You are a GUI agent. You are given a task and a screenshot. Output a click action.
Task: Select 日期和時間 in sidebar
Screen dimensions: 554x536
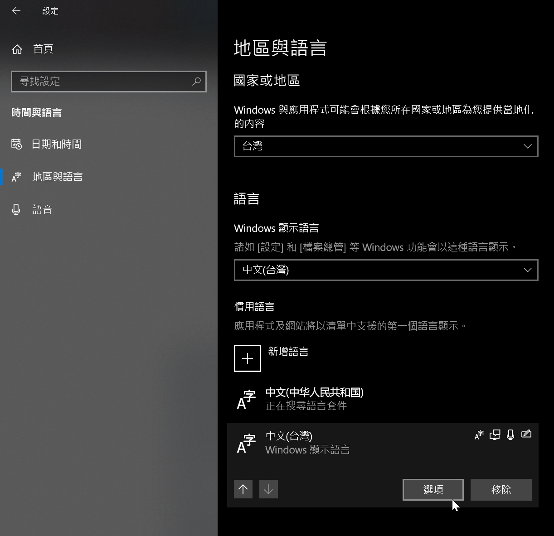click(109, 144)
